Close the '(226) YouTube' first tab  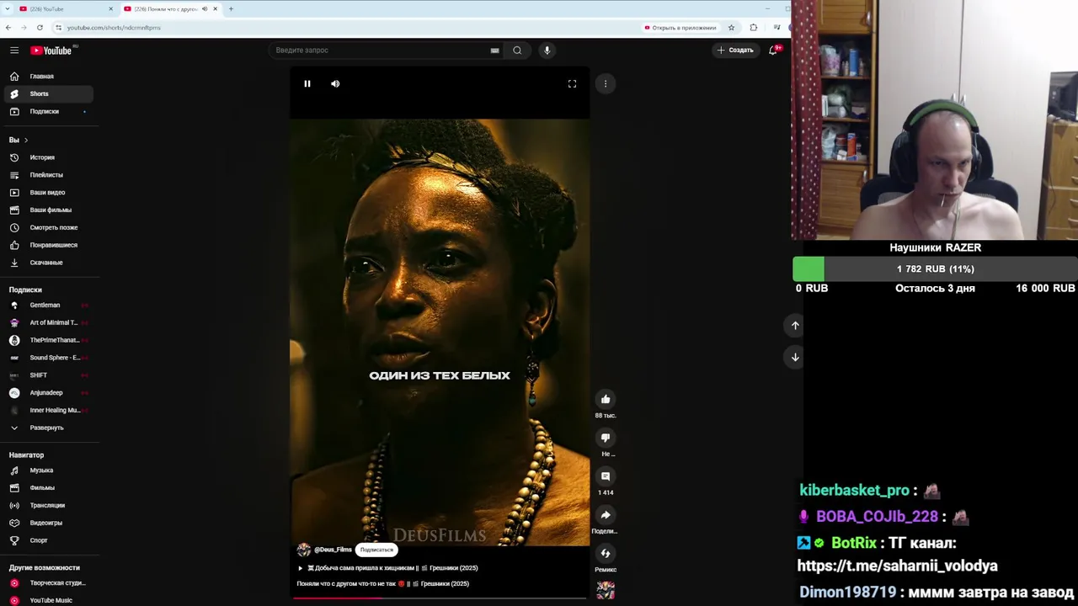pos(110,9)
